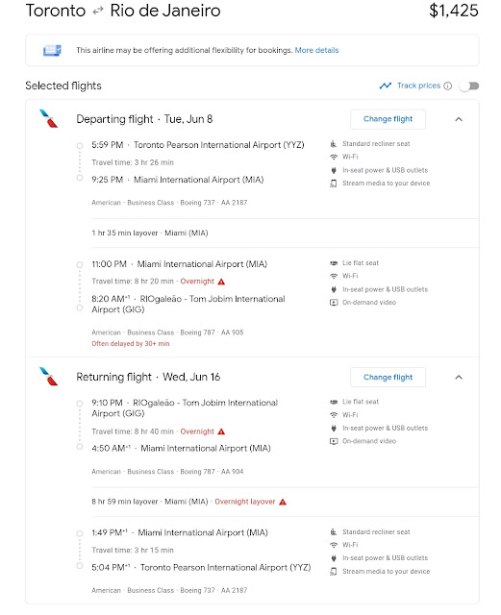
Task: Click the Track prices info icon
Action: coord(447,86)
